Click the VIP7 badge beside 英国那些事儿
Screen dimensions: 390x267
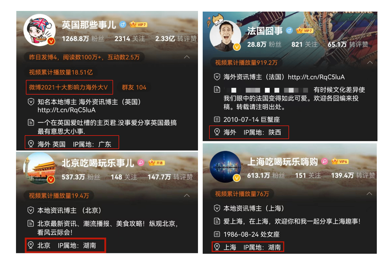tap(138, 24)
